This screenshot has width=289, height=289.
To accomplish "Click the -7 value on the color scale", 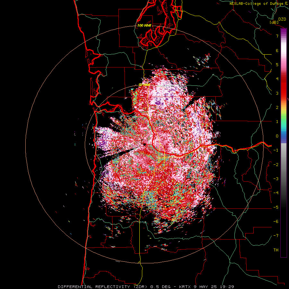I will click(x=276, y=236).
